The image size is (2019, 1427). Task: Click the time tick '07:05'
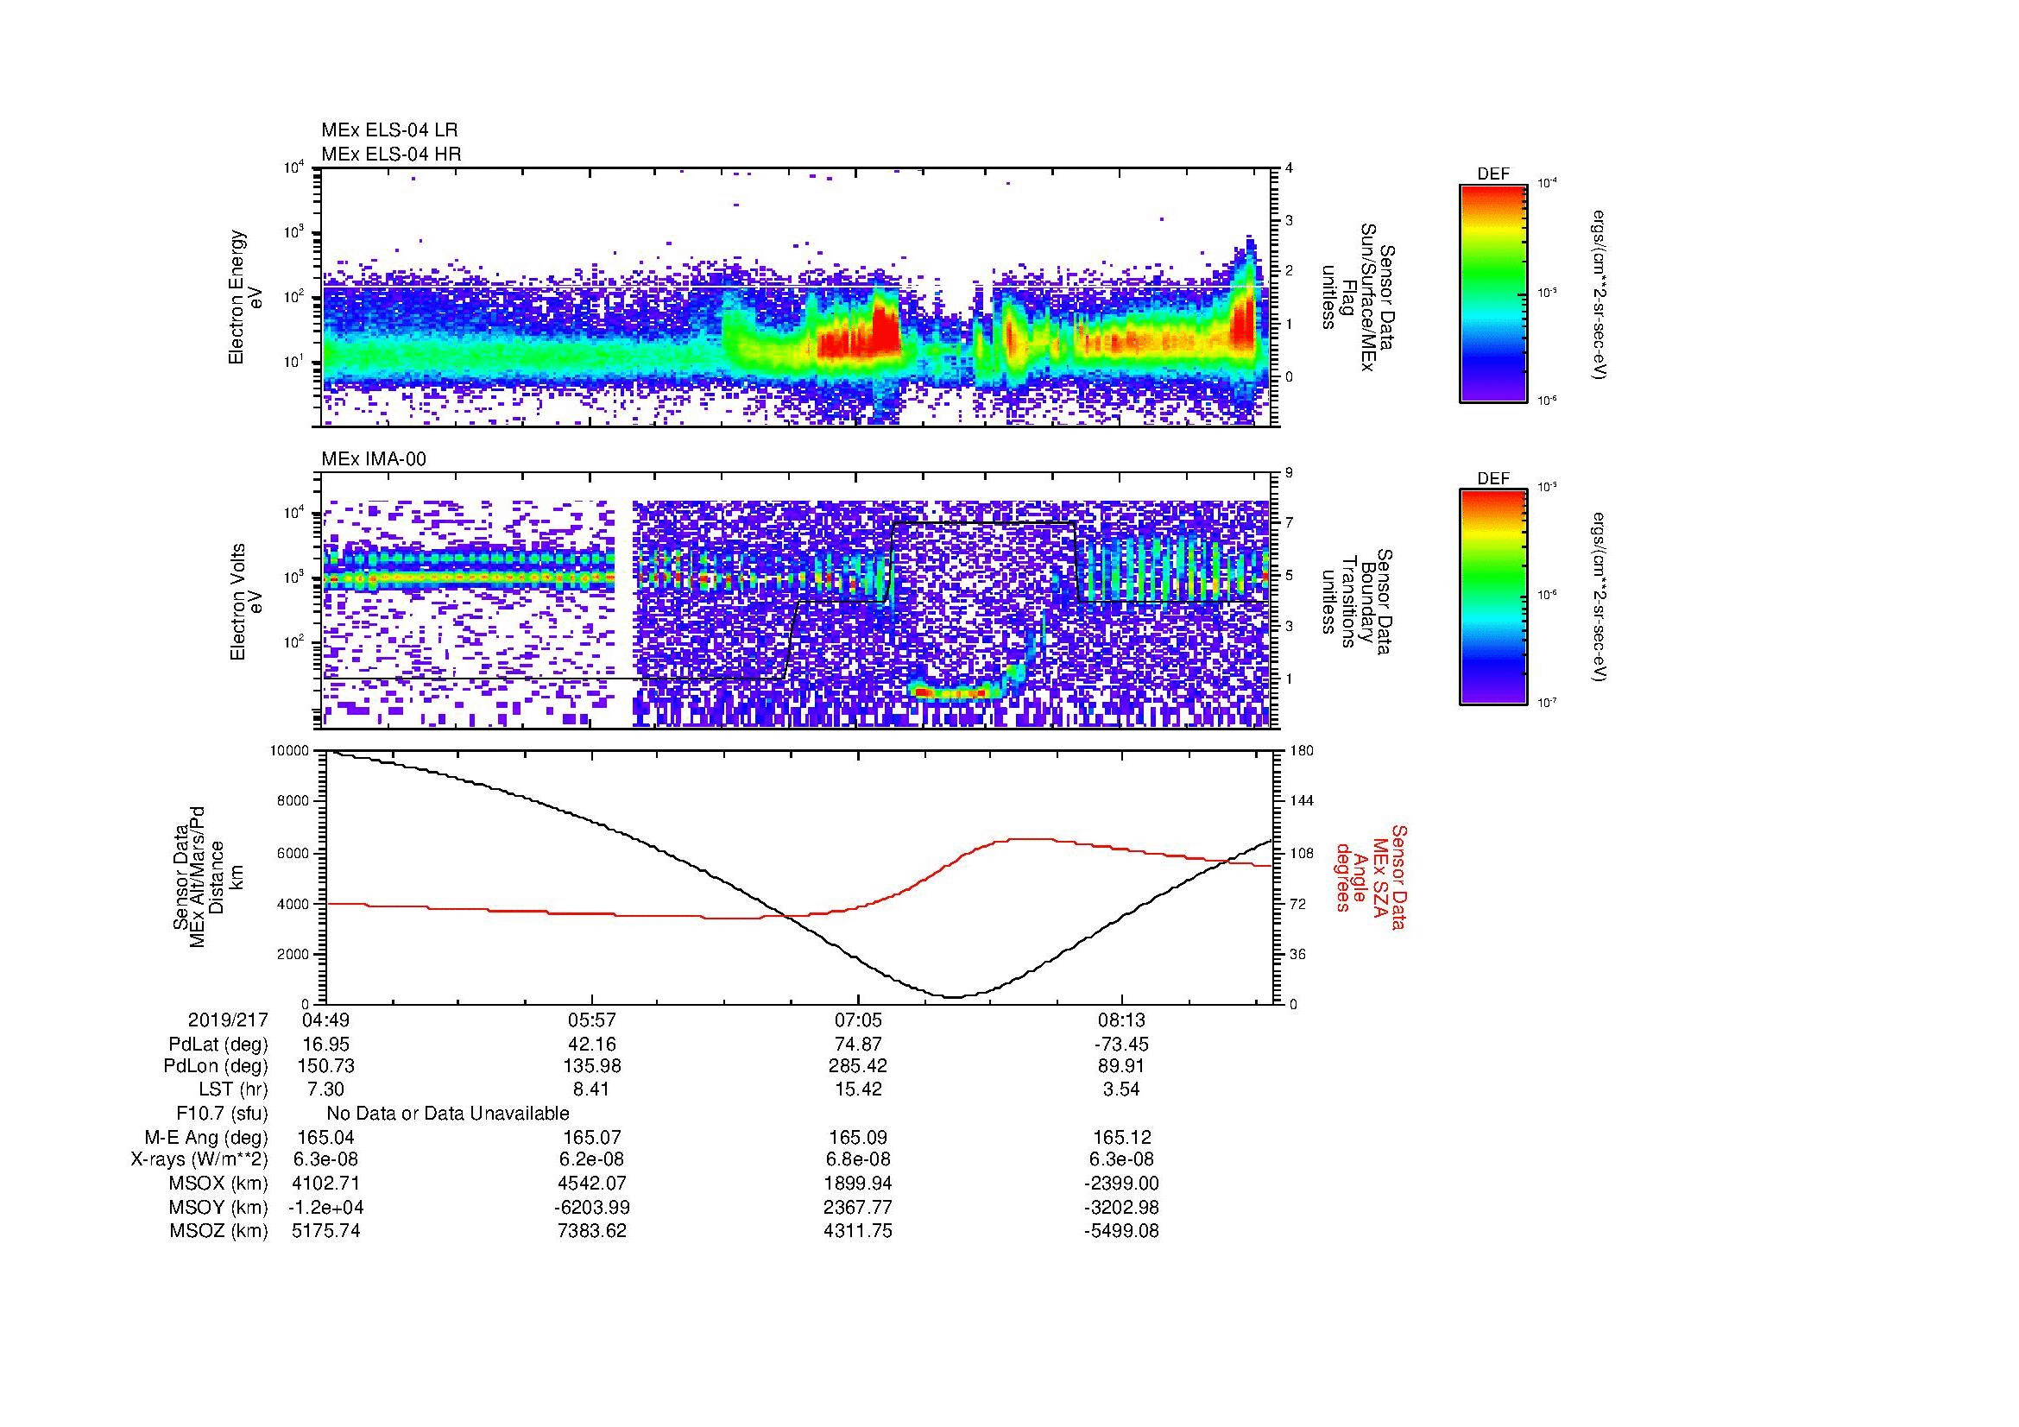[x=857, y=1020]
